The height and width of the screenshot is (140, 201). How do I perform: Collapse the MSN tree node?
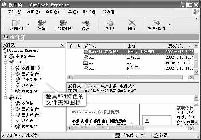pos(5,98)
